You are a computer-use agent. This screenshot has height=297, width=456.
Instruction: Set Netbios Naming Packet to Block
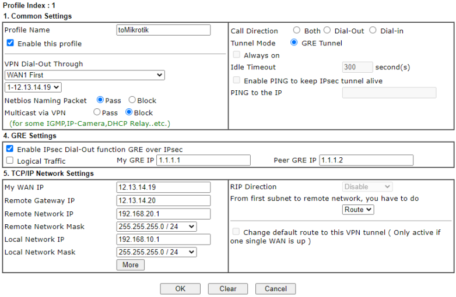click(x=132, y=100)
